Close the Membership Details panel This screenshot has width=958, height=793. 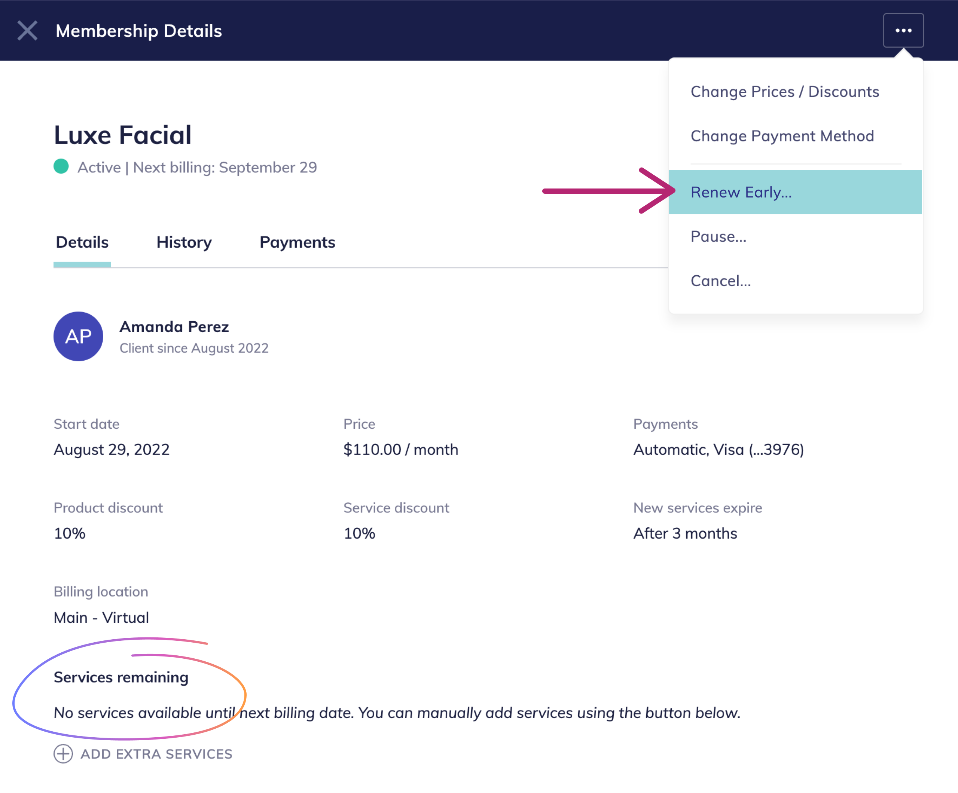point(27,31)
